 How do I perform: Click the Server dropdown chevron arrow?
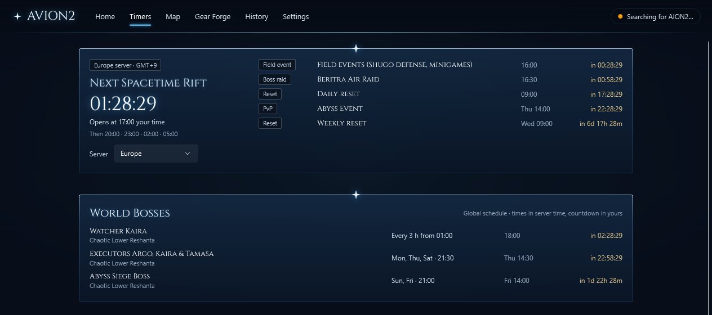click(188, 154)
